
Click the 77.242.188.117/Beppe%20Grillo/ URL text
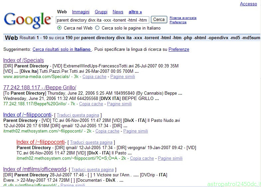click(x=35, y=104)
